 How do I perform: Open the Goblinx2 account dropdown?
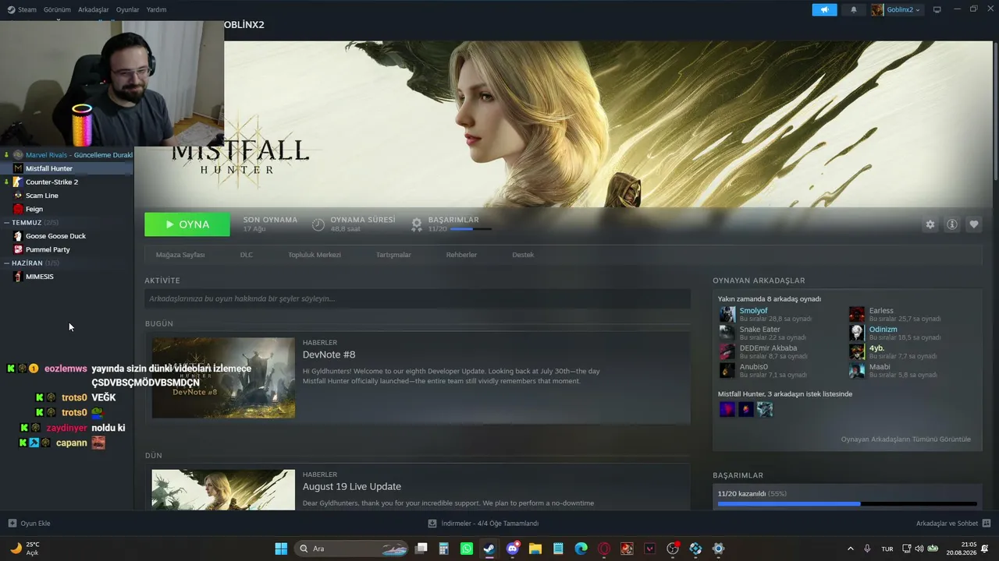(x=896, y=9)
